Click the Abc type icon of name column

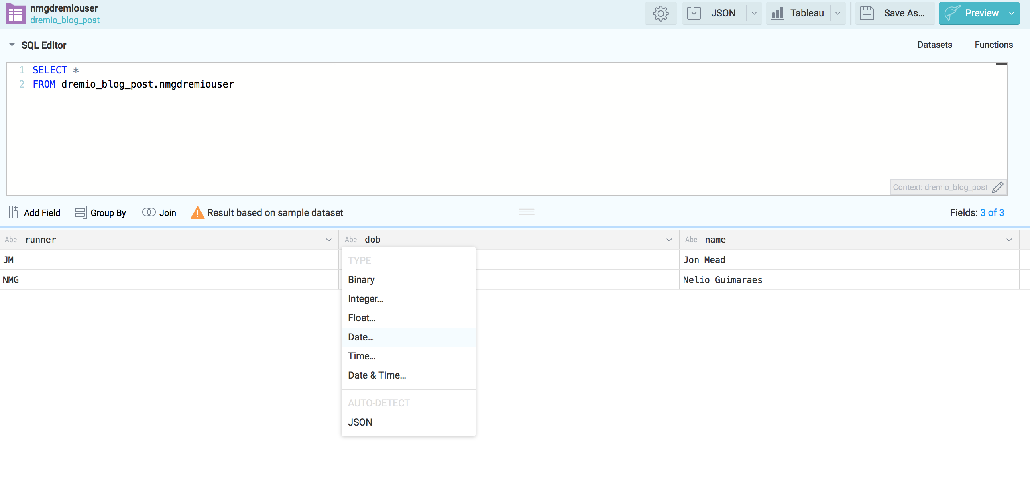[x=691, y=239]
